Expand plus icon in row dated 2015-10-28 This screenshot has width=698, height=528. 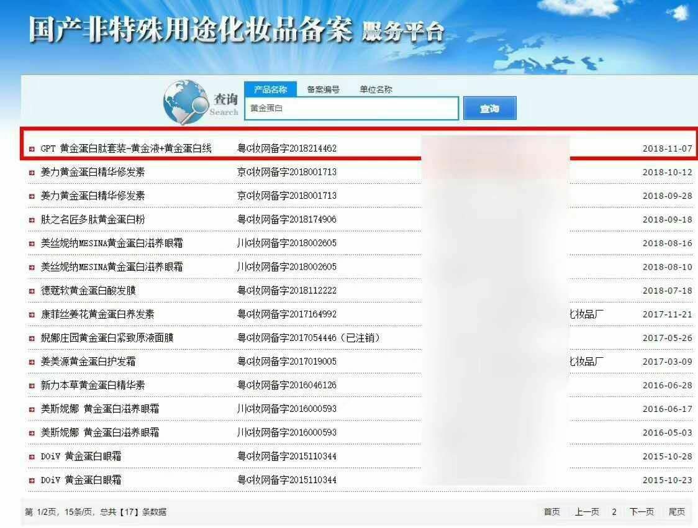32,457
